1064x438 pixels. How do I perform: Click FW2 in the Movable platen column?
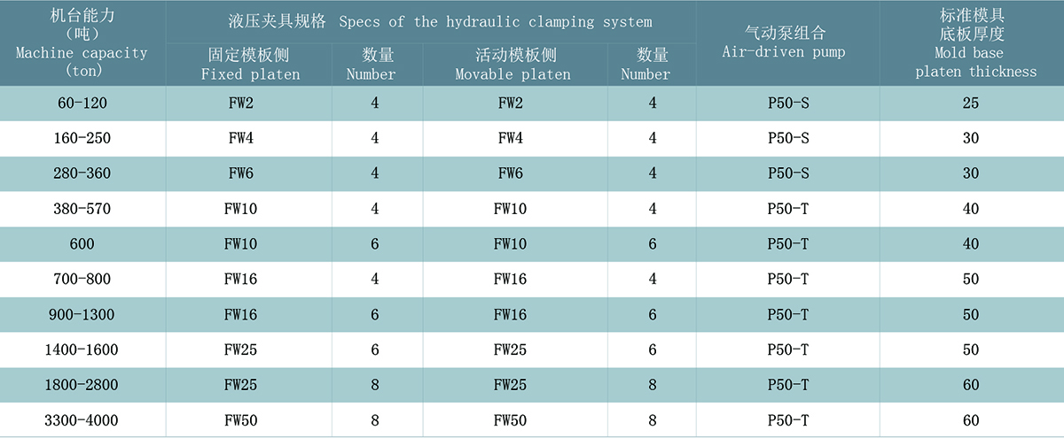510,104
